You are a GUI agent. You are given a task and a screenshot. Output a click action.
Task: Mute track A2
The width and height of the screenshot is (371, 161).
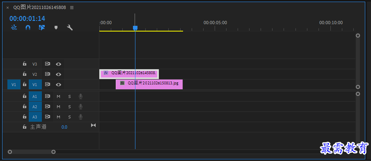pyautogui.click(x=58, y=107)
